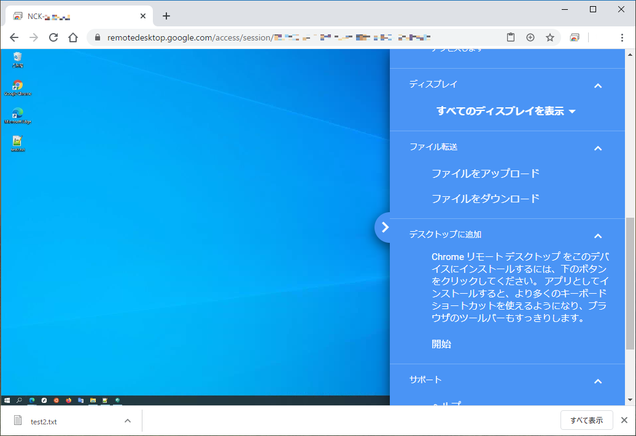Click すべて表示 in the downloads bar

586,420
